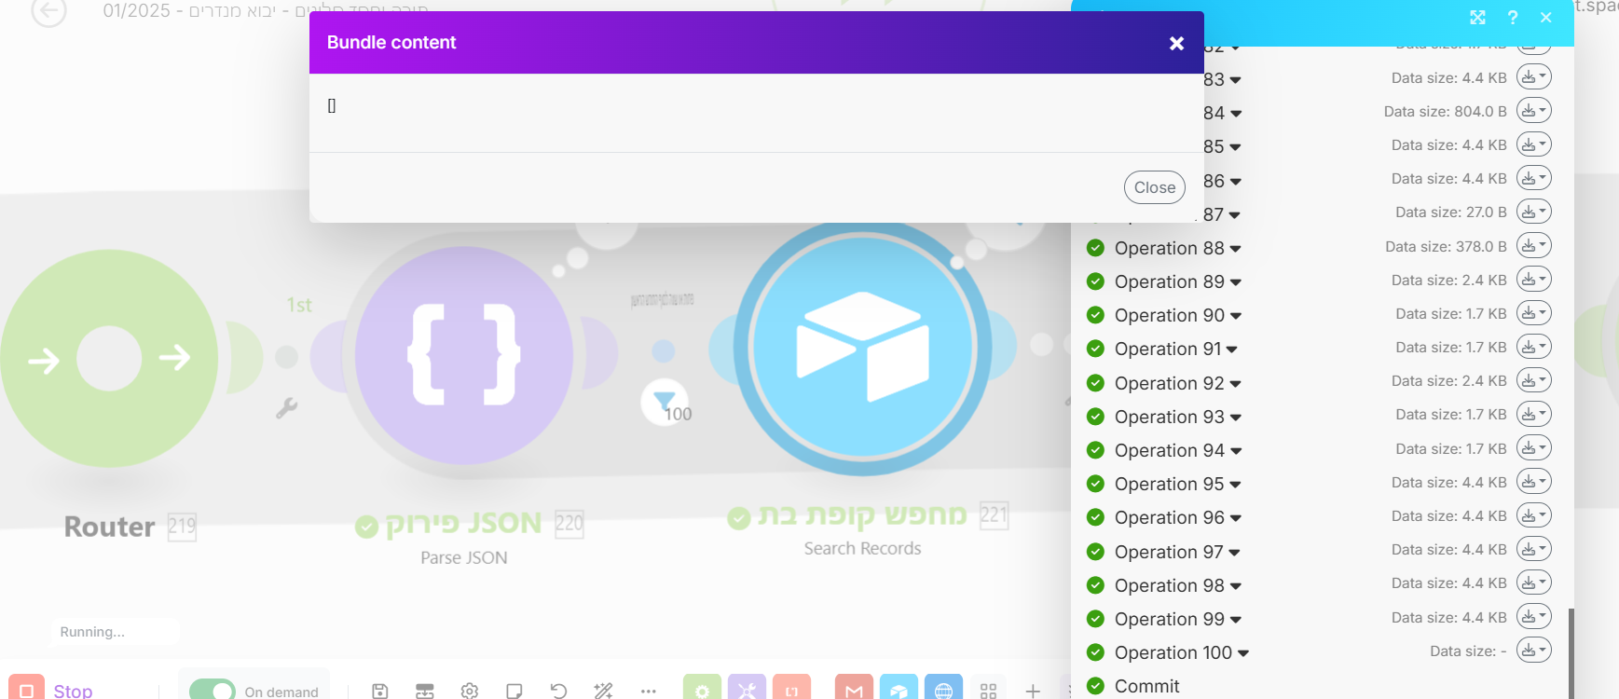Toggle the On demand scheduling switch
The height and width of the screenshot is (699, 1619).
[213, 690]
